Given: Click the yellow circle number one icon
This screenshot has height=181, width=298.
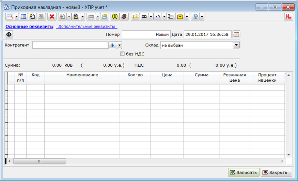Looking at the screenshot, I should [115, 17].
